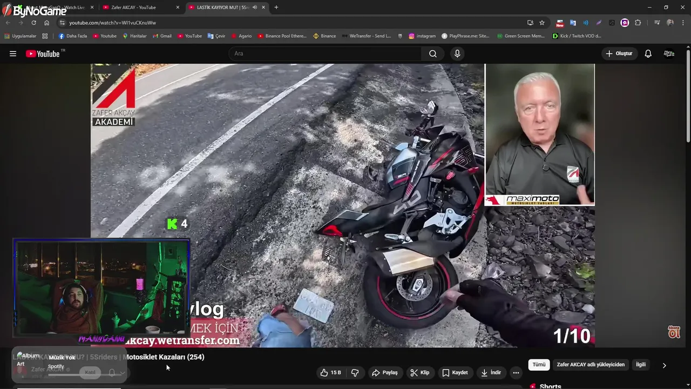Select the İlgili filter chip
The height and width of the screenshot is (389, 691).
(x=641, y=365)
